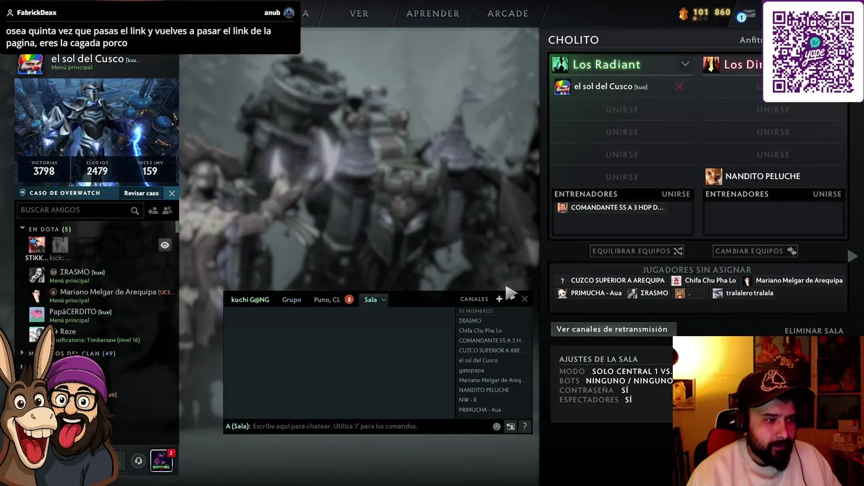Switch to the Grupo chat tab

click(292, 300)
